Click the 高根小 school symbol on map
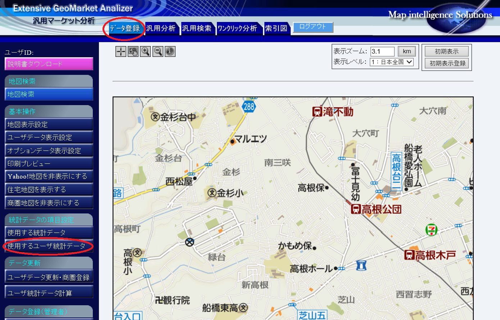Viewport: 500px width, 320px height. click(x=137, y=253)
